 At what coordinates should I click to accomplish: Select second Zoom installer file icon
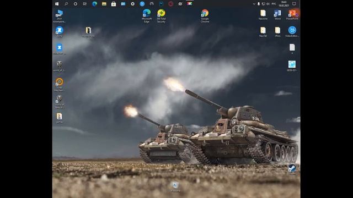[x=59, y=49]
